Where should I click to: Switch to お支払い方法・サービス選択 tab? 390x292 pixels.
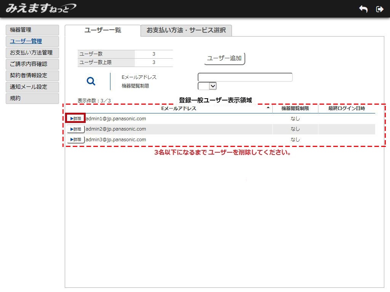186,30
